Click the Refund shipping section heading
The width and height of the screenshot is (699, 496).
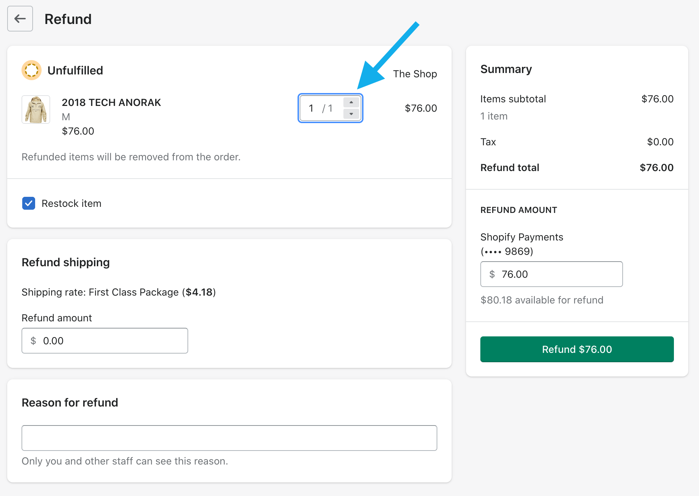66,262
